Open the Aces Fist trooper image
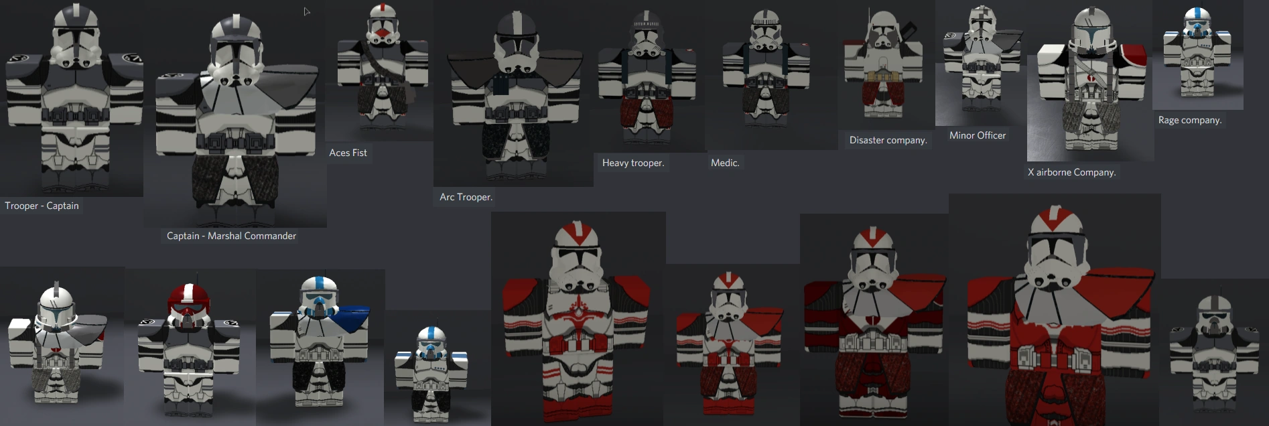Image resolution: width=1269 pixels, height=426 pixels. (x=380, y=70)
